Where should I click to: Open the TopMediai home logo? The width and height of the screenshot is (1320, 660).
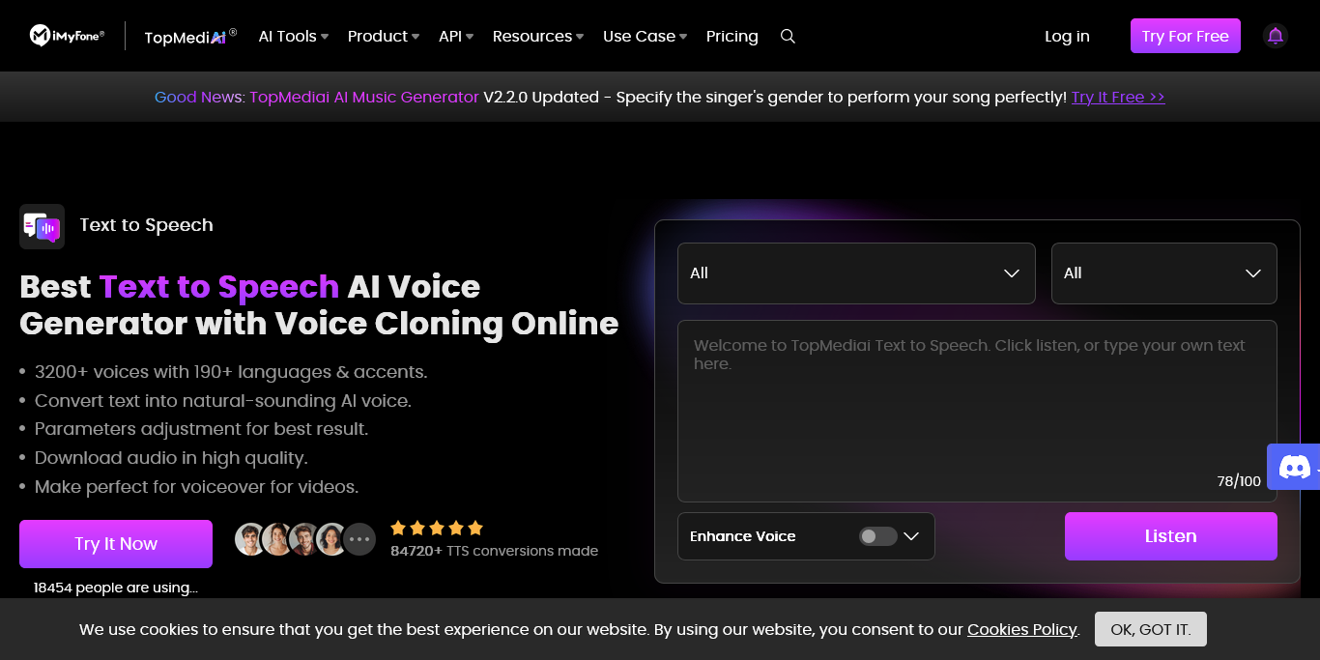(190, 37)
